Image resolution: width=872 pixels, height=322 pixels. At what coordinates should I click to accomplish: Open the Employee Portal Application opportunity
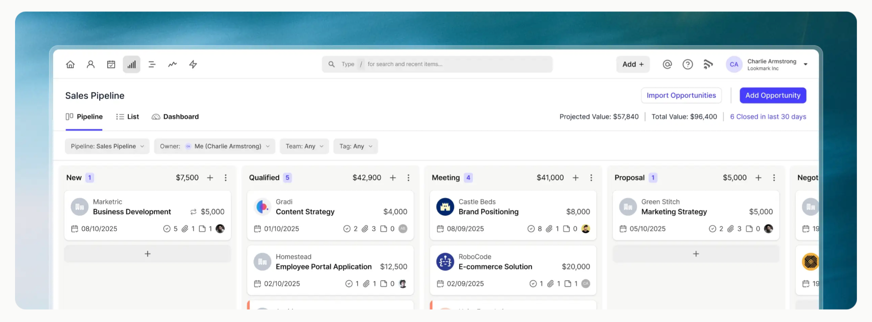pos(324,267)
